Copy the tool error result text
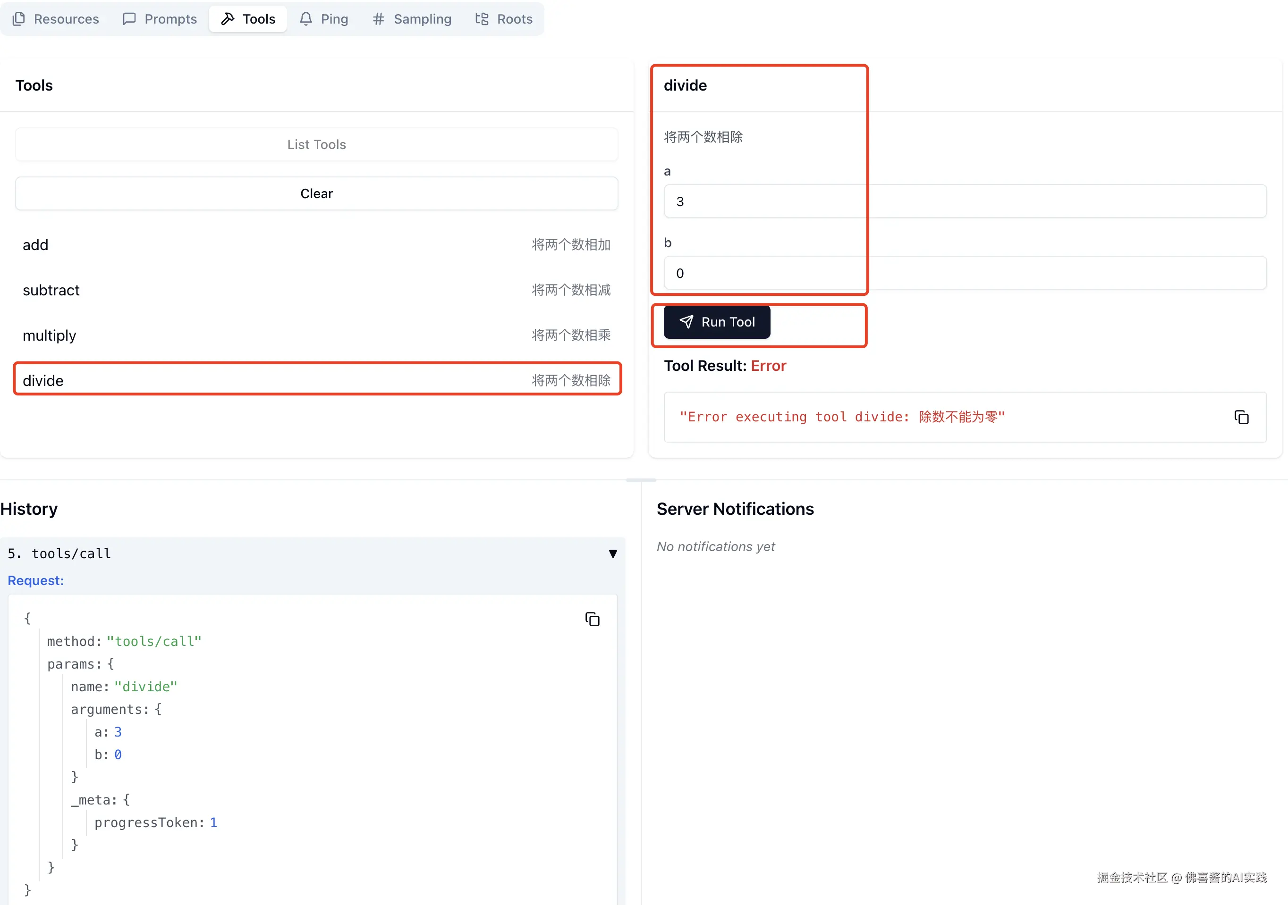Image resolution: width=1288 pixels, height=905 pixels. (x=1241, y=417)
